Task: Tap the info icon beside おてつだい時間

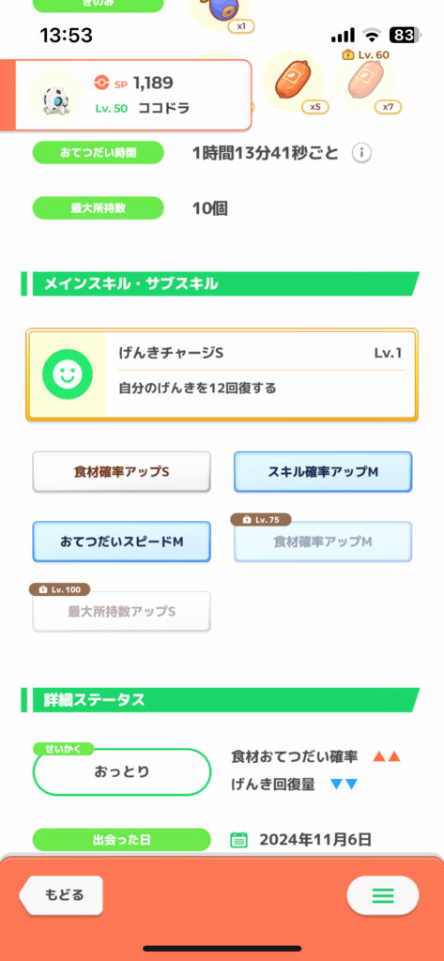Action: 361,153
